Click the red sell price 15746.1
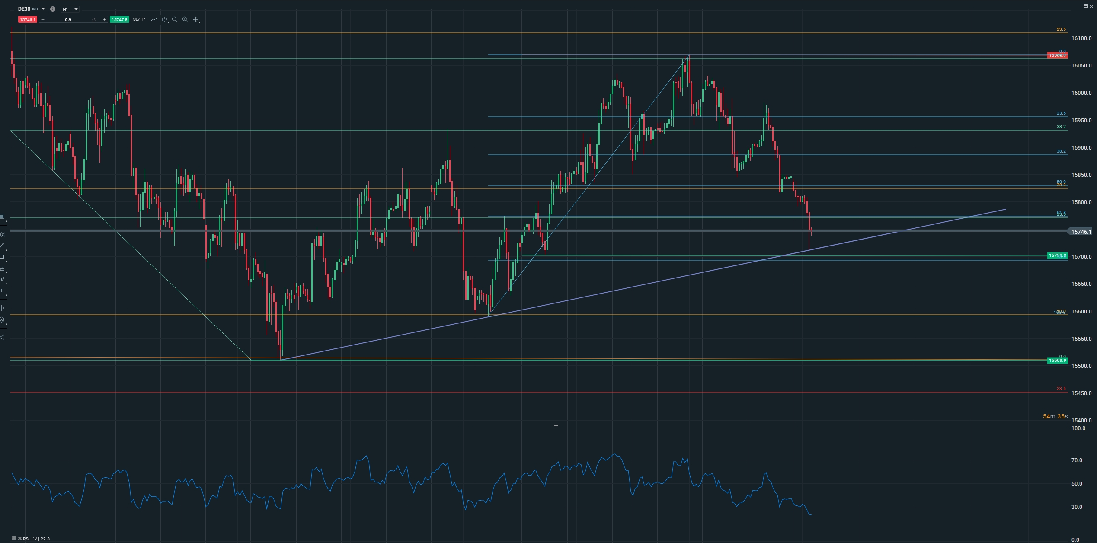The height and width of the screenshot is (543, 1097). (x=27, y=19)
